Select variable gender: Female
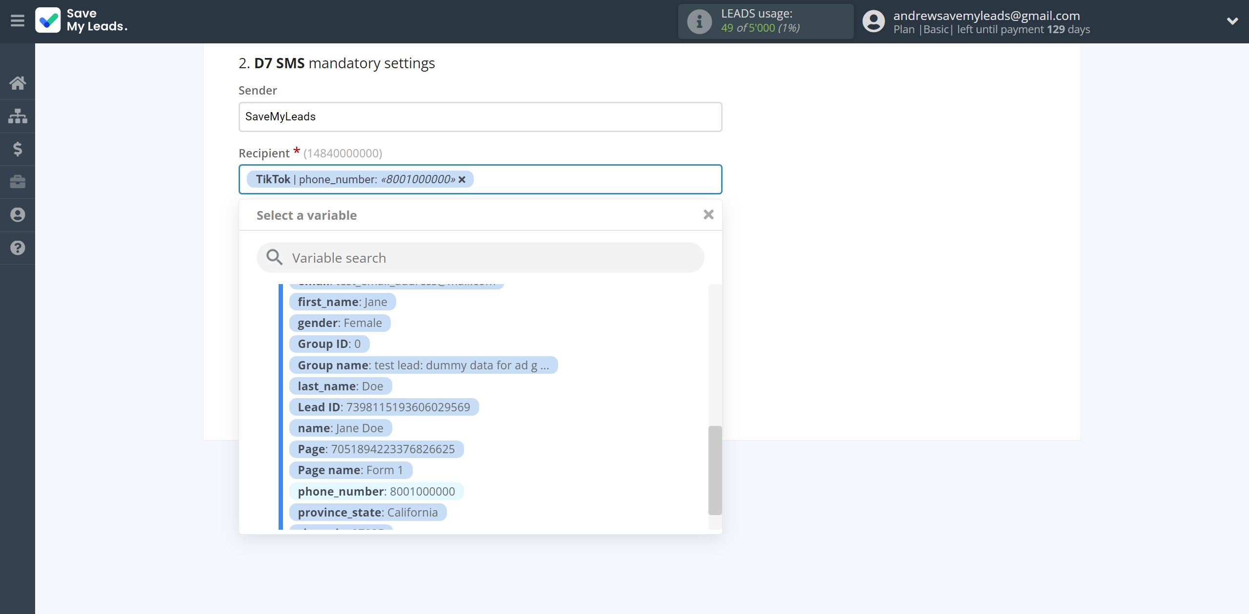The width and height of the screenshot is (1249, 614). (340, 323)
